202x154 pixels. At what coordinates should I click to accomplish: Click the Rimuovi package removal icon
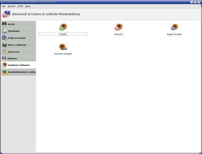(x=119, y=27)
